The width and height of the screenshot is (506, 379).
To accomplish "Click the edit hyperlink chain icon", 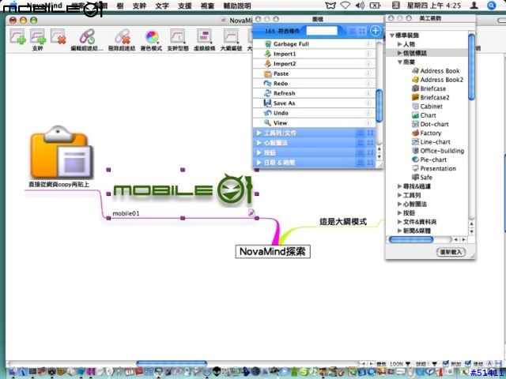I will click(87, 36).
